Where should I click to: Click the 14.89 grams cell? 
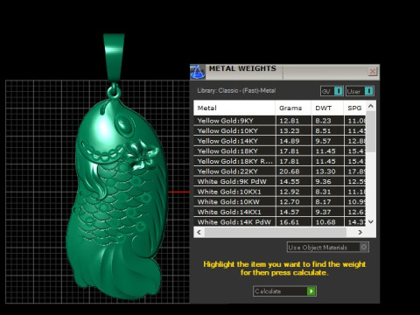[x=293, y=141]
